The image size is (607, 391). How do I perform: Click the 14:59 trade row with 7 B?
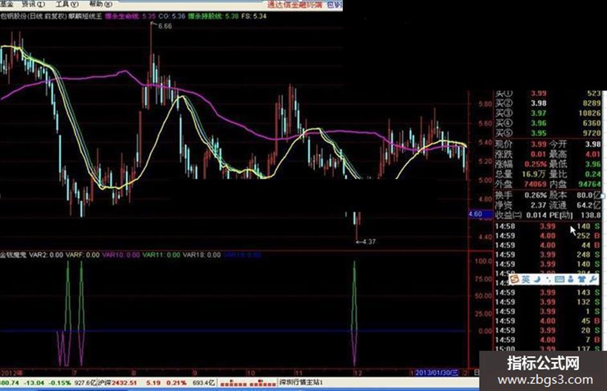(x=548, y=340)
